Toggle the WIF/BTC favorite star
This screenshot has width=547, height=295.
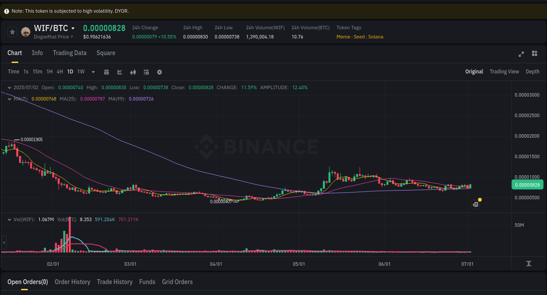pyautogui.click(x=12, y=31)
